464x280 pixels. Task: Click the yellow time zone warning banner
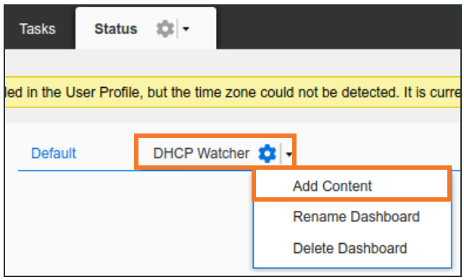233,92
